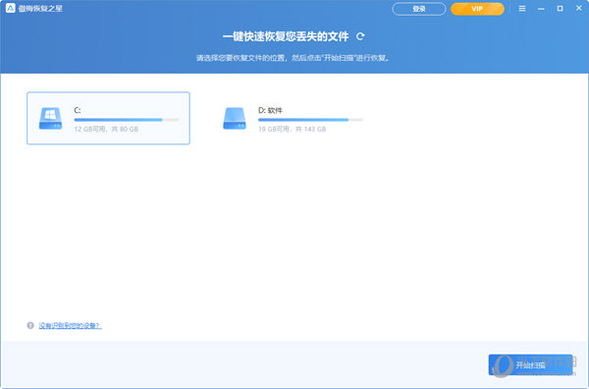
Task: Open the 没有识别到您的设备 link
Action: click(71, 325)
